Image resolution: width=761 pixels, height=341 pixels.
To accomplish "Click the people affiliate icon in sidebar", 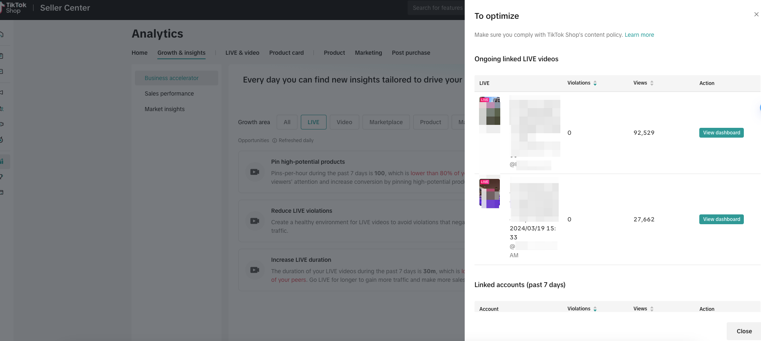I will point(2,109).
